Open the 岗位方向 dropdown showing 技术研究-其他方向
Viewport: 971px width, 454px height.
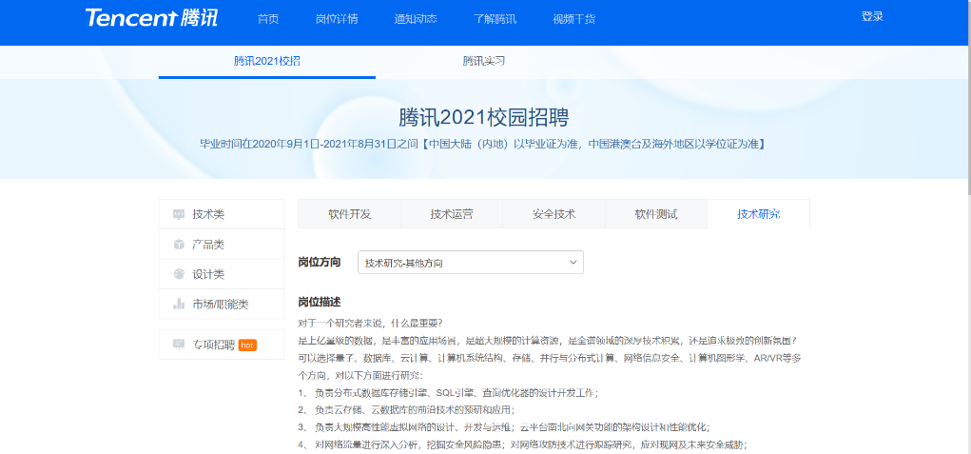[471, 263]
